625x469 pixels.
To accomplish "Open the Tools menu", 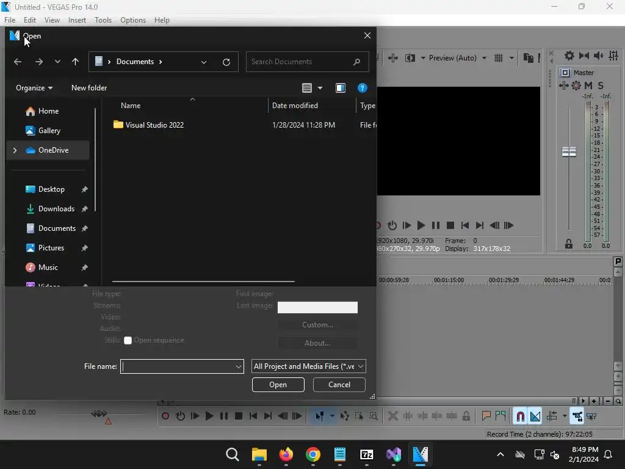I will point(103,20).
